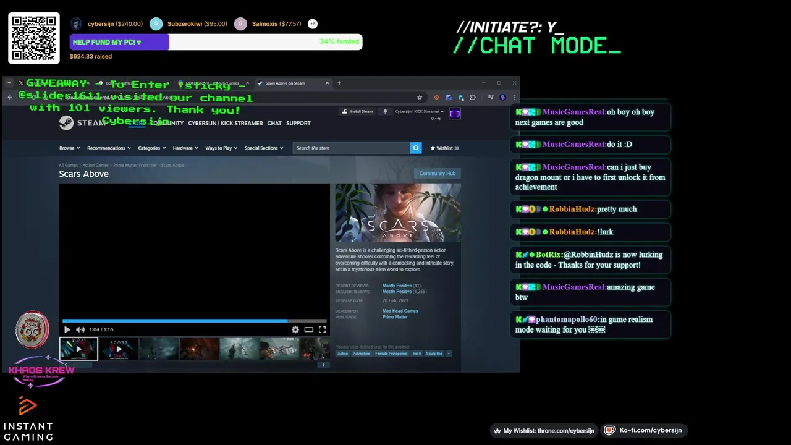
Task: Expand the Categories dropdown
Action: click(151, 148)
